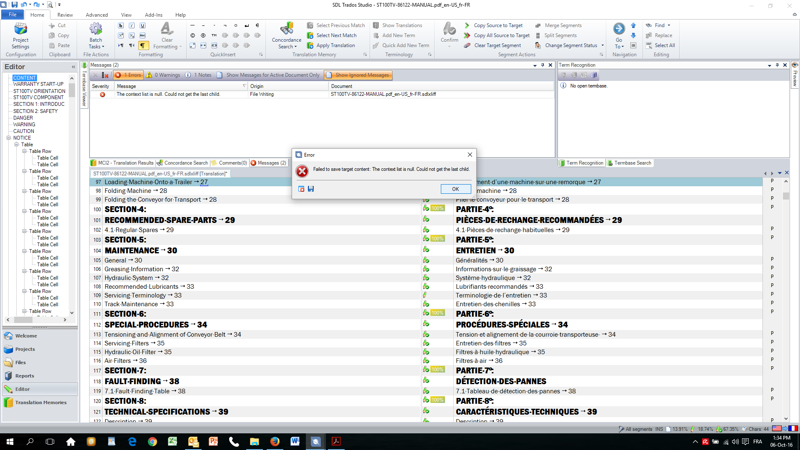Open Chrome from the Windows taskbar
Screen dimensions: 800x450
[152, 441]
